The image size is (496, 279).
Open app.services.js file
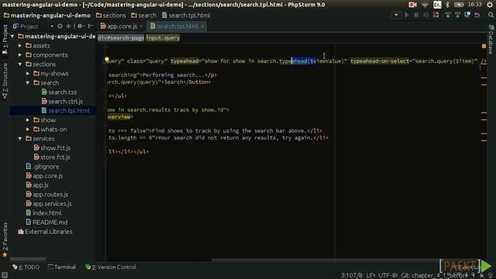[49, 204]
